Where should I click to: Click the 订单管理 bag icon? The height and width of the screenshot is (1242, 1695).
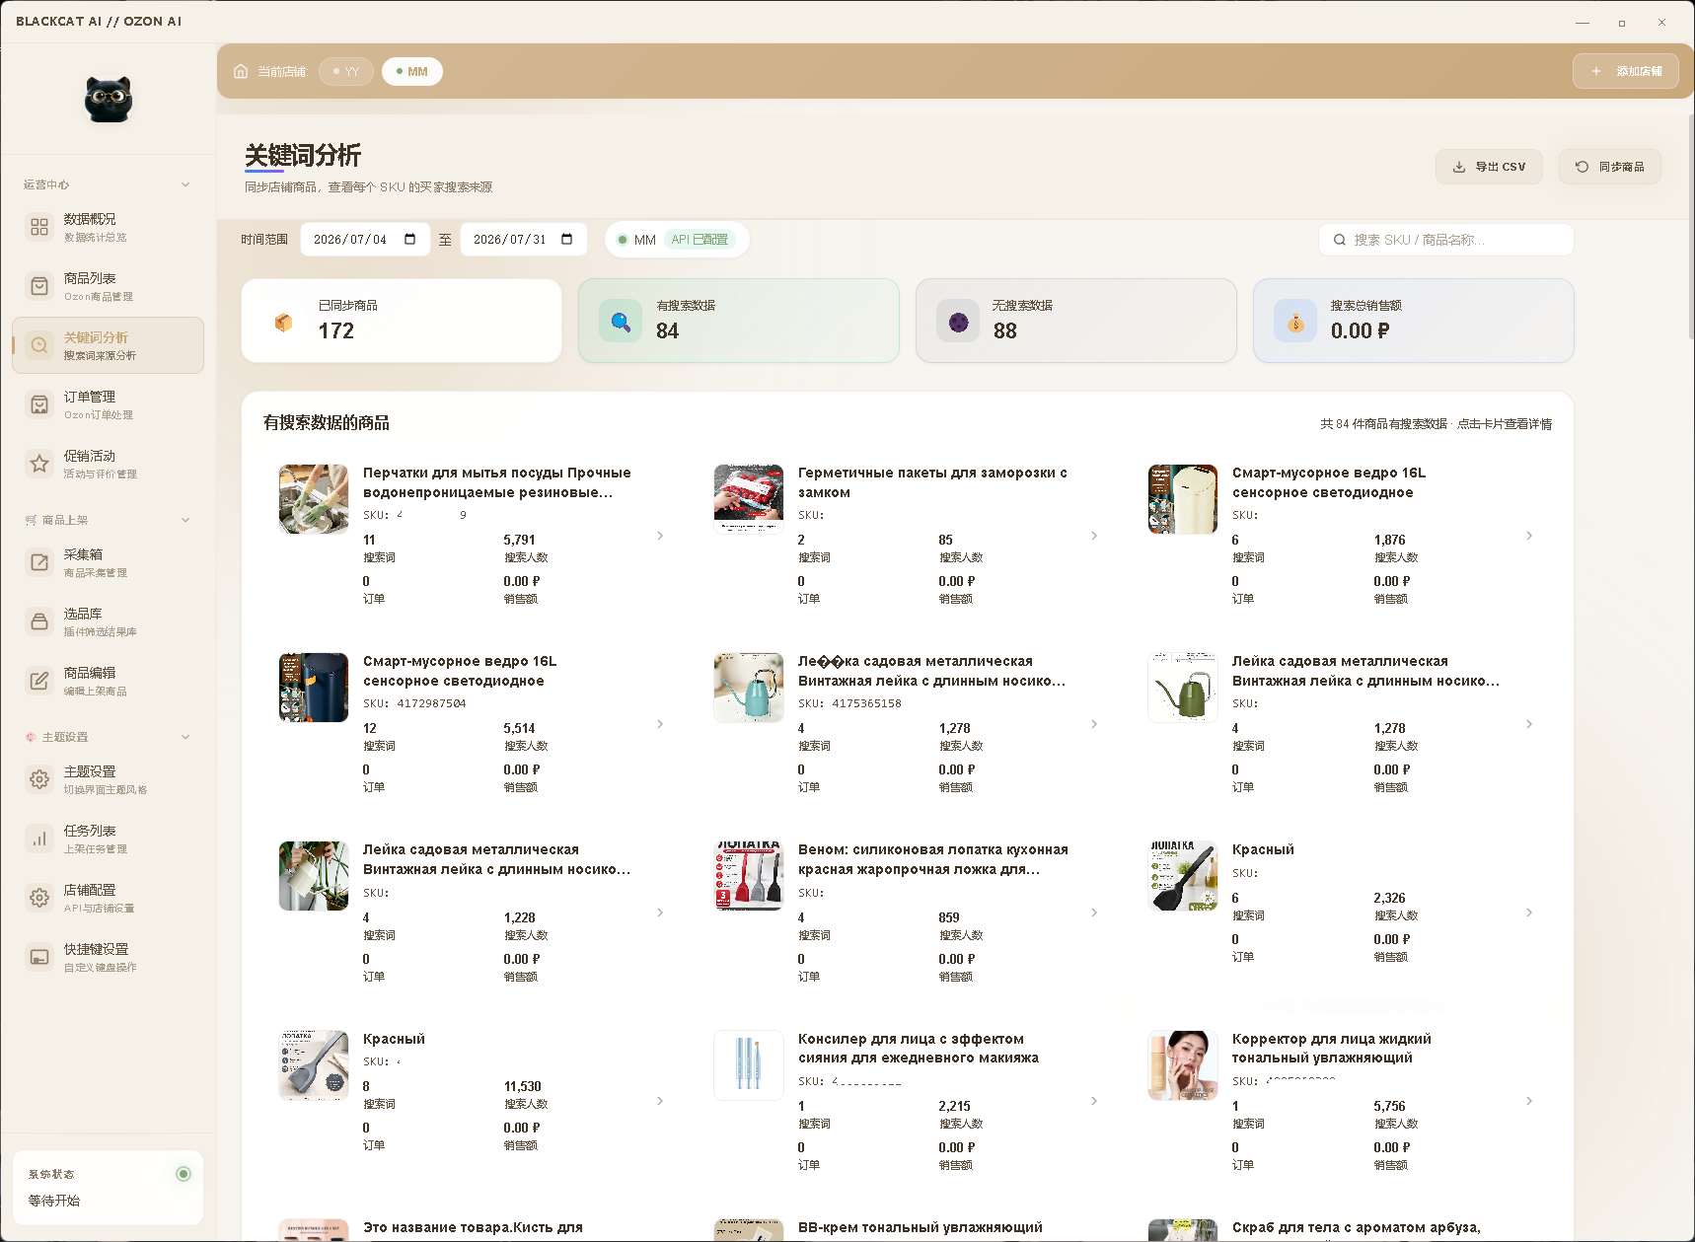(x=39, y=404)
